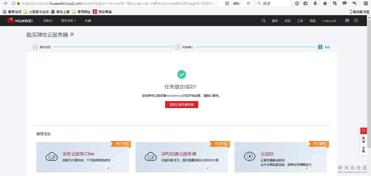Screen dimensions: 371x176
Task: Click the cloud chip icon on 全新云服务C3ne card
Action: (52, 157)
